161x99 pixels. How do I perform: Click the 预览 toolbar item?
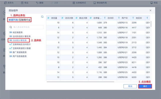pos(154,3)
